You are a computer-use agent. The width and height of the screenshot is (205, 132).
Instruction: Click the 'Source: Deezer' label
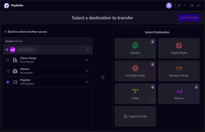click(x=14, y=41)
